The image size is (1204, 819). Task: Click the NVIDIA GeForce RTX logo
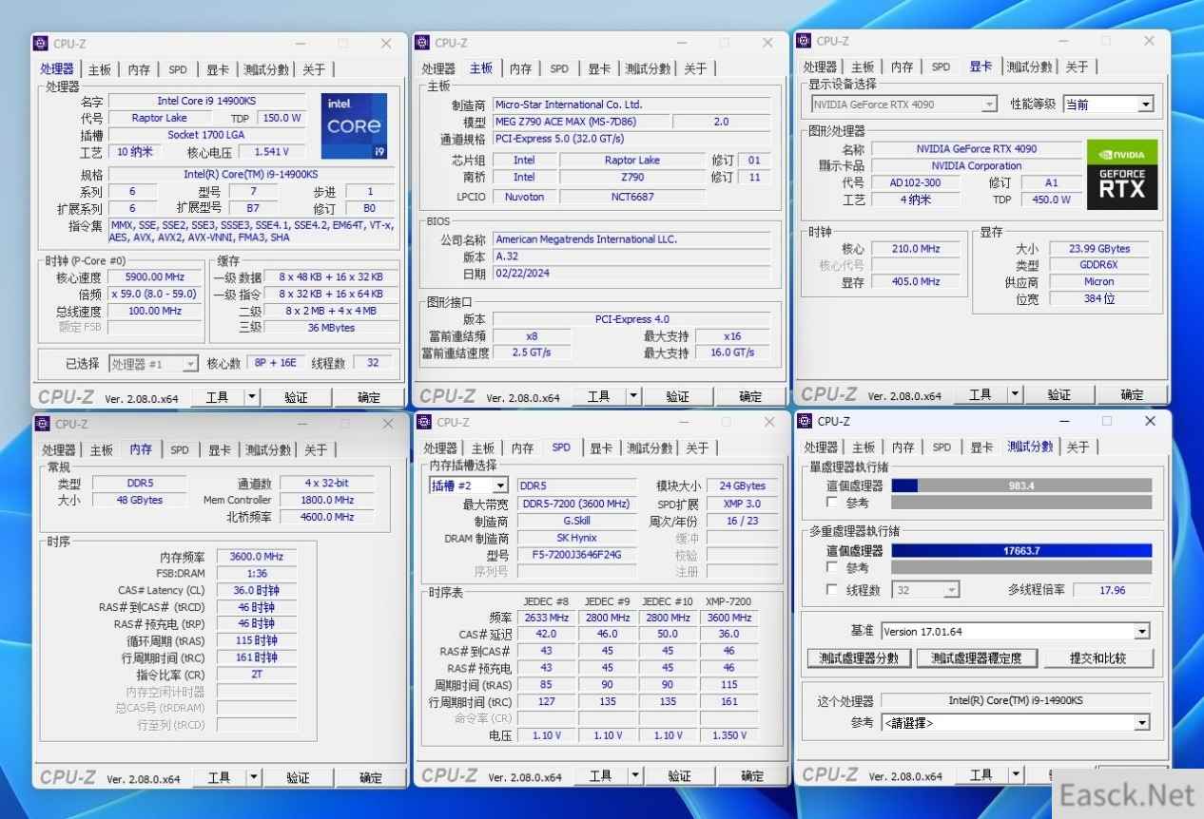[x=1122, y=175]
